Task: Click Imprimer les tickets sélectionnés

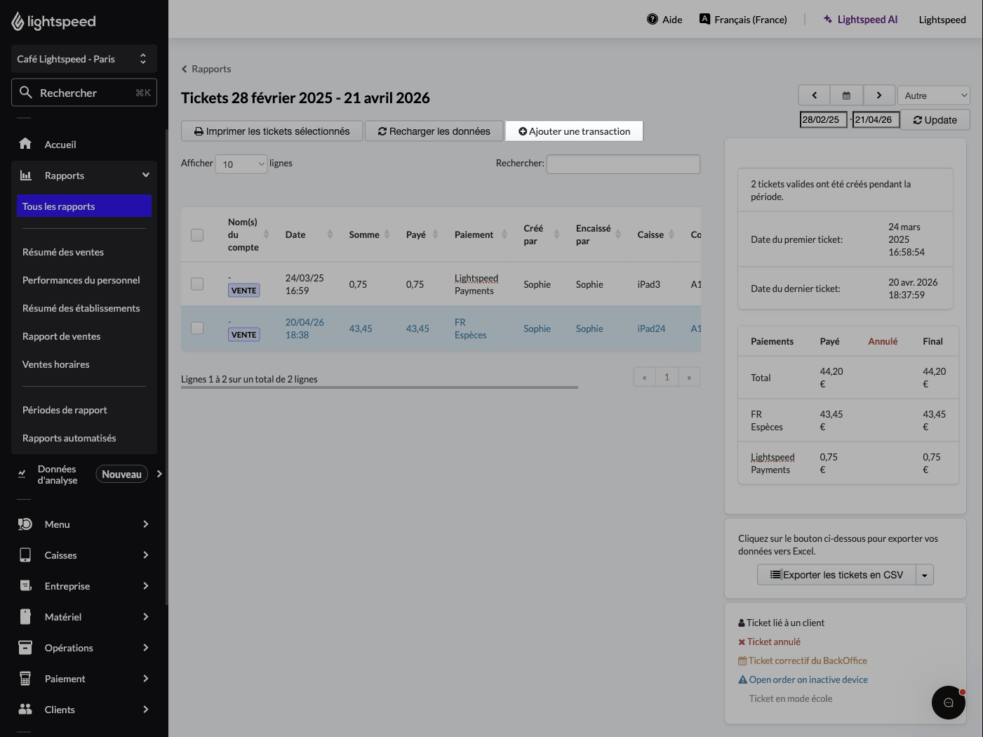Action: click(272, 131)
